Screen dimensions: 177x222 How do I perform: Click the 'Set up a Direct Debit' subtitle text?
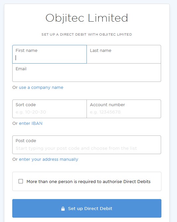pos(87,34)
